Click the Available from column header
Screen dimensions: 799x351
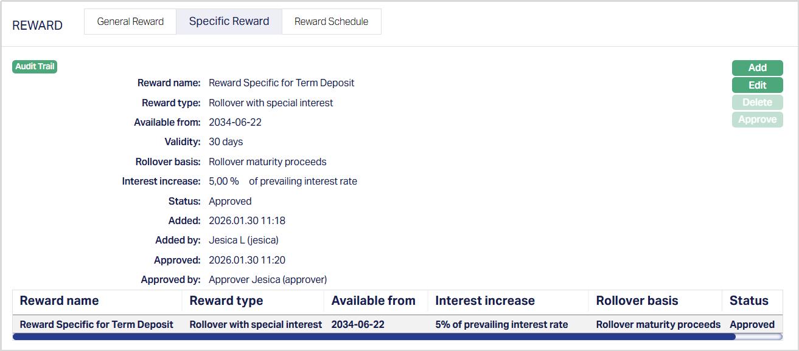coord(373,301)
